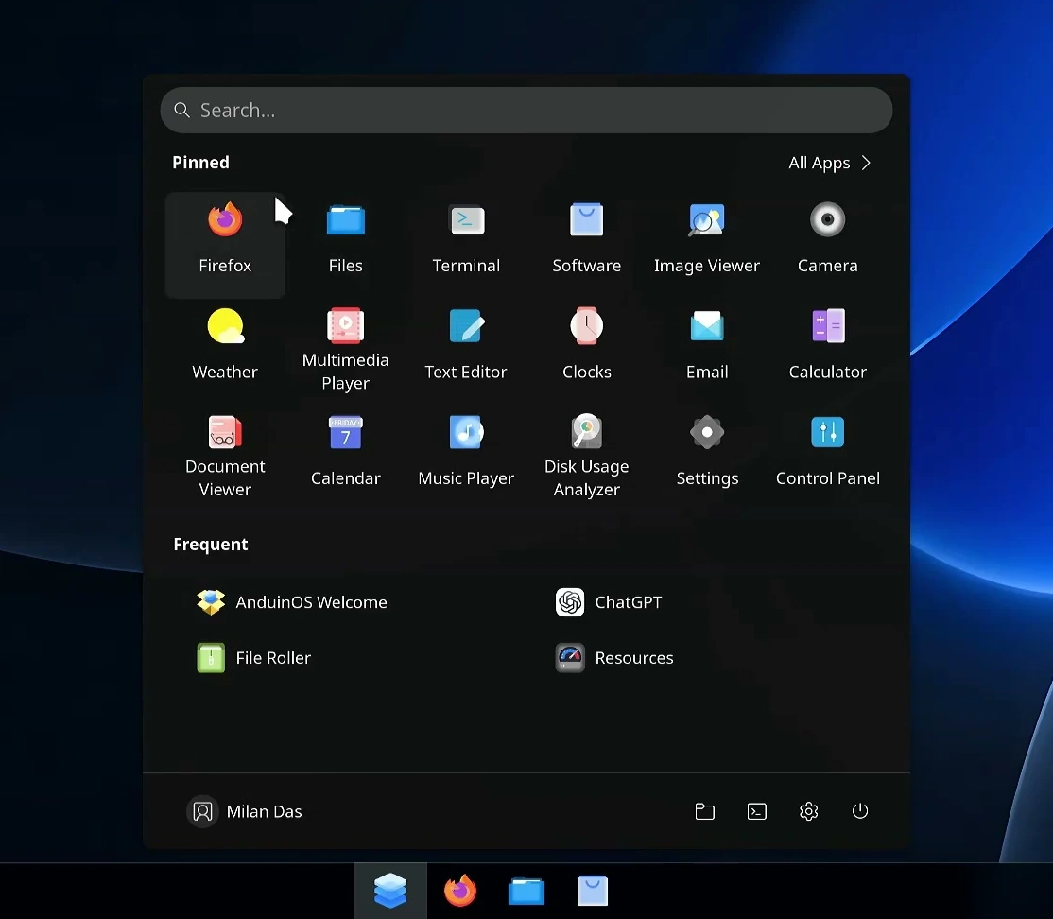Open Firefox from the pinned apps
Screen dimensions: 1053x919
coord(225,245)
